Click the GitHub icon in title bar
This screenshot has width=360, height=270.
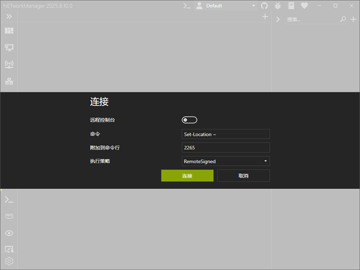(x=264, y=6)
